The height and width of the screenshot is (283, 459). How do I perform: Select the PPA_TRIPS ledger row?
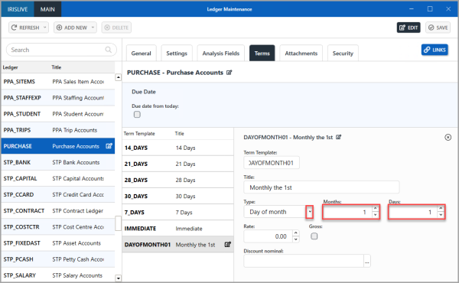(58, 130)
